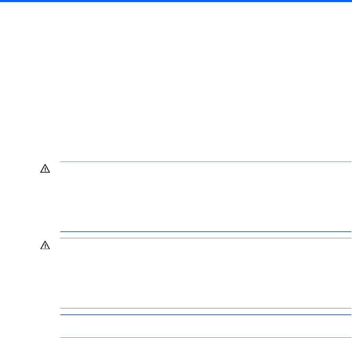
Task: Click the thin rule above first warning icon
Action: 206,162
